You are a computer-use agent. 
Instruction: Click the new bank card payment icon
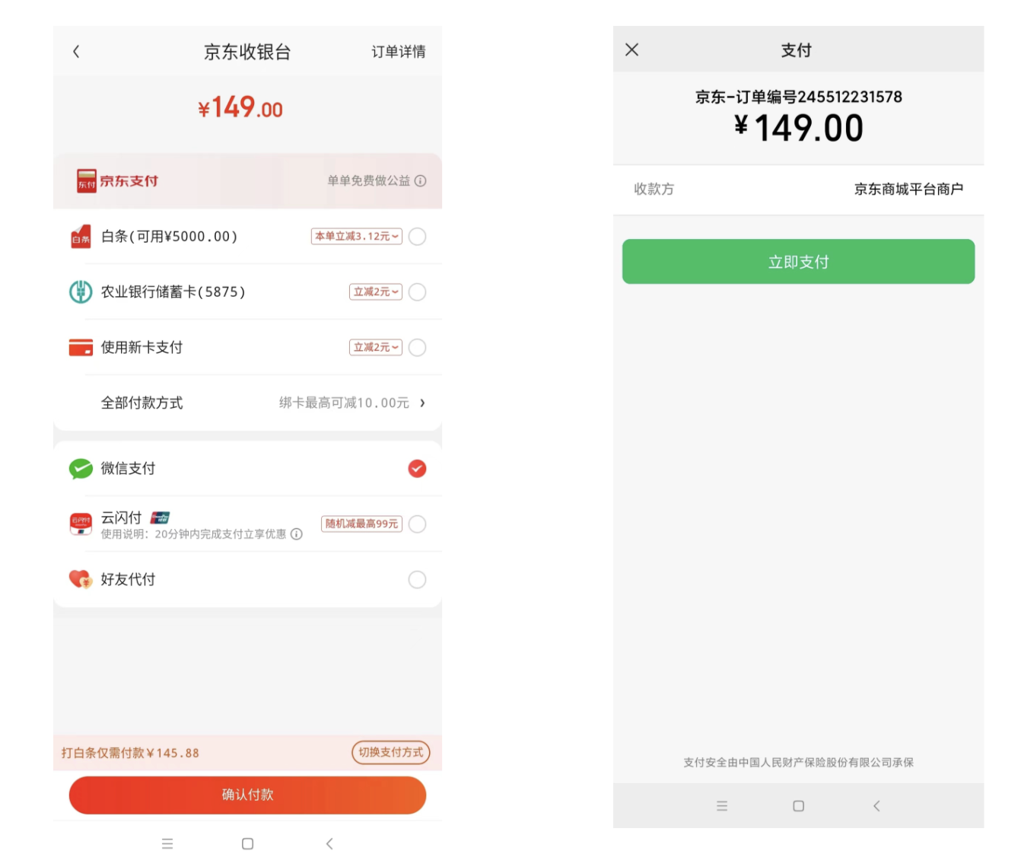tap(80, 347)
